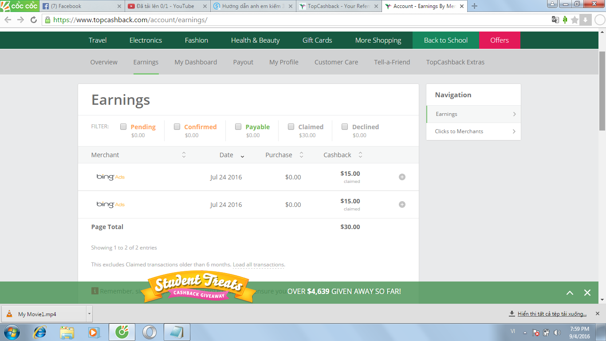The image size is (606, 341).
Task: Open the Google Translate page icon
Action: coord(555,20)
